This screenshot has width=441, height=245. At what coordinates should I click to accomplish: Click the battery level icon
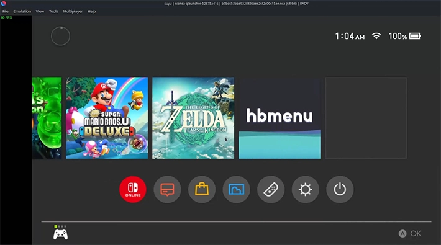[x=415, y=36]
